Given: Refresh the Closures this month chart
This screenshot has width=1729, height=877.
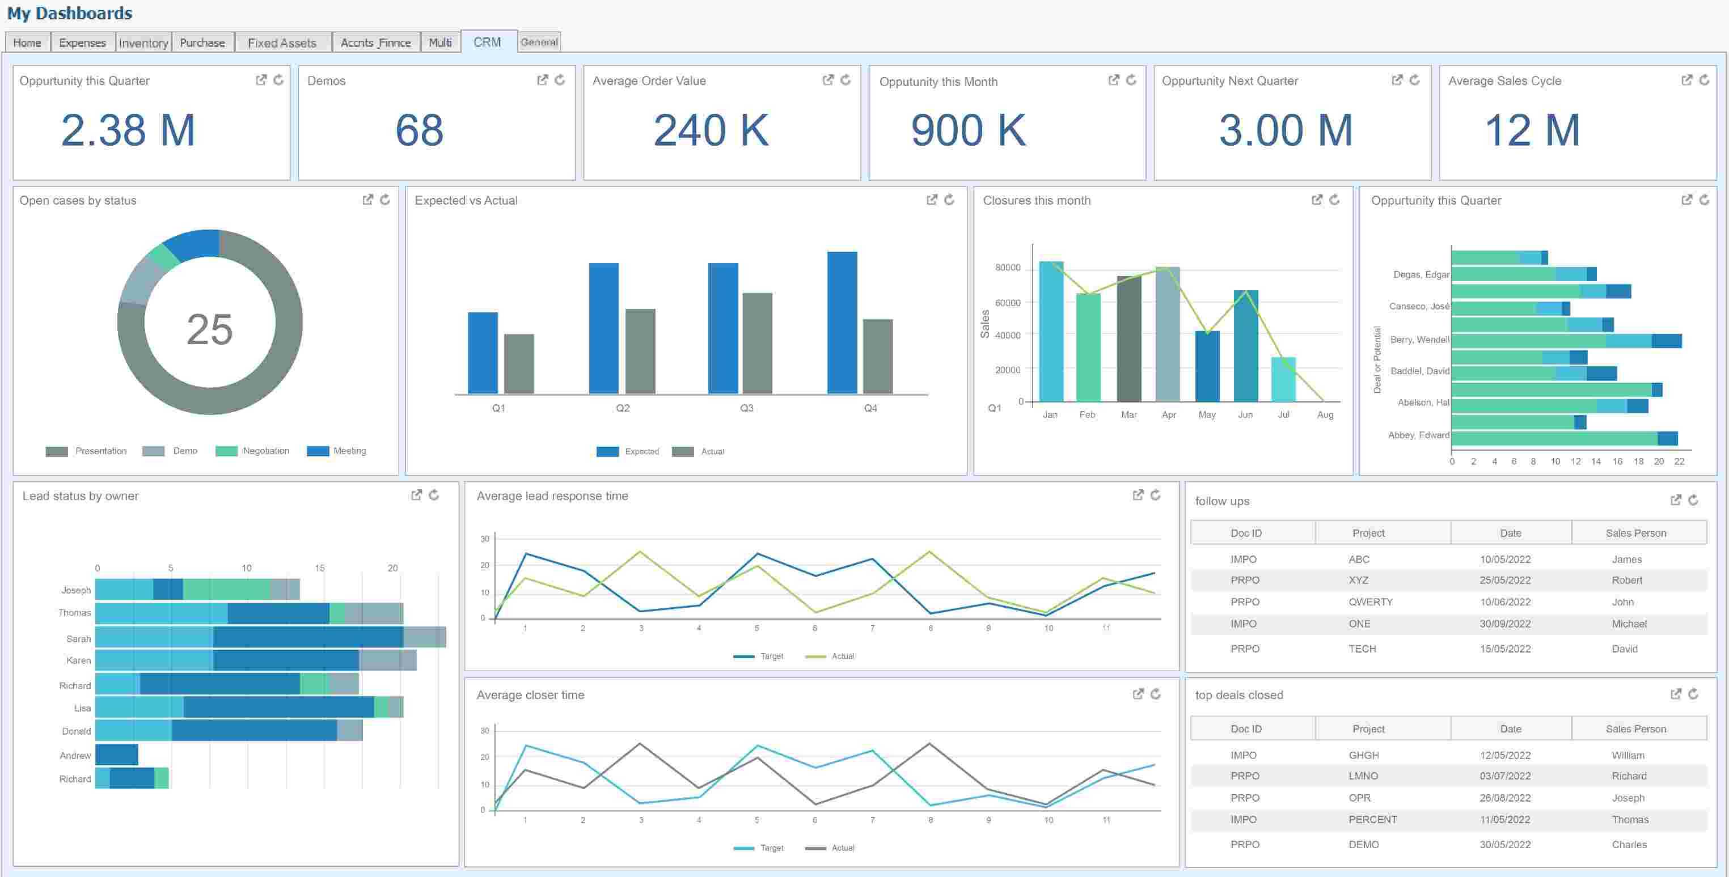Looking at the screenshot, I should point(1334,200).
